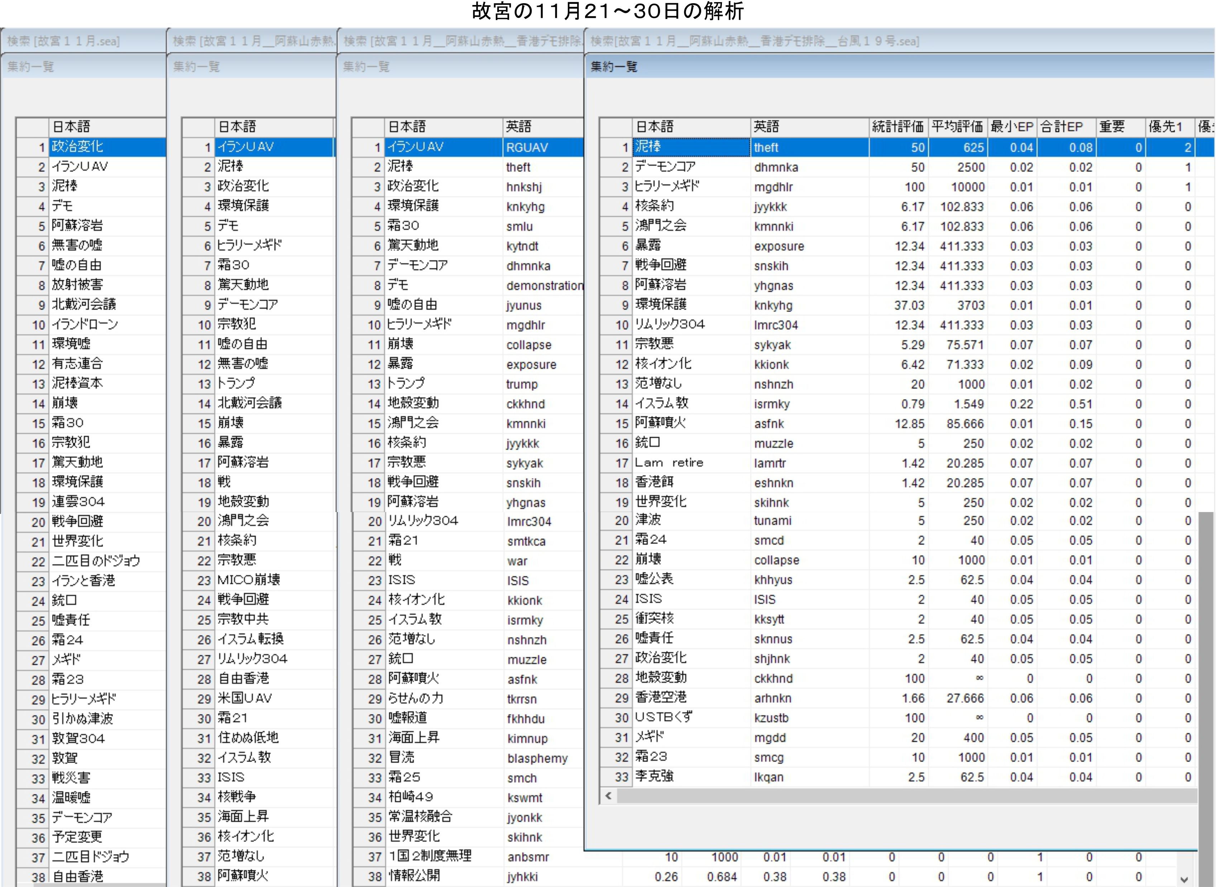Click 集約一覧 header of the front window
Screen dimensions: 1216x887
pyautogui.click(x=614, y=67)
